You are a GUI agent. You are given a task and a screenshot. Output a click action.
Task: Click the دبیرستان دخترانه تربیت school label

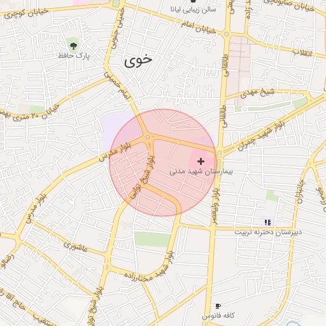[x=268, y=232]
